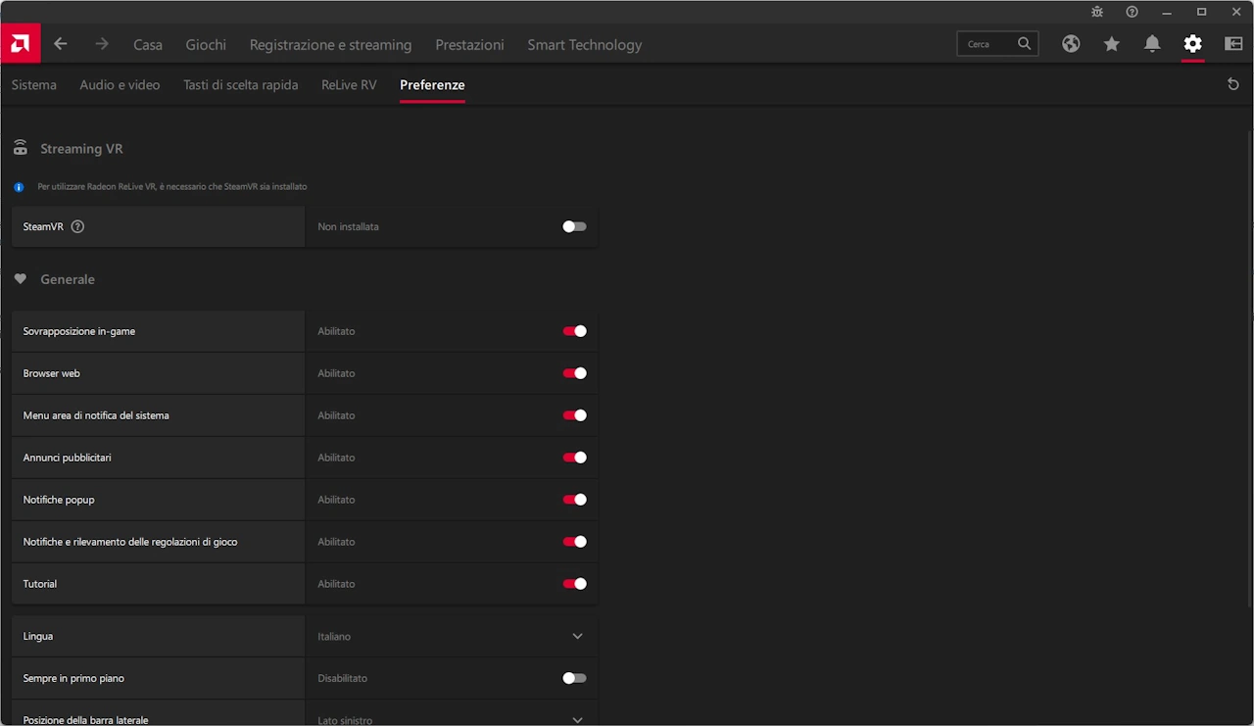Screen dimensions: 1254x726
Task: Open the Casa menu
Action: click(x=148, y=44)
